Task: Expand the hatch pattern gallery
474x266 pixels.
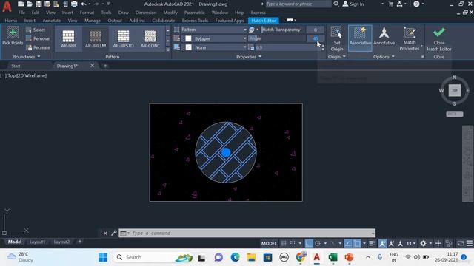Action: [x=168, y=49]
